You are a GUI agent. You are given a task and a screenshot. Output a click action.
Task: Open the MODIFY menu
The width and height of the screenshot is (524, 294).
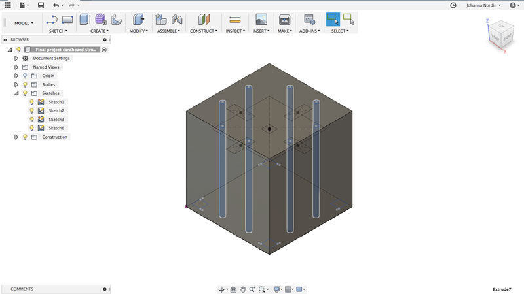[139, 31]
